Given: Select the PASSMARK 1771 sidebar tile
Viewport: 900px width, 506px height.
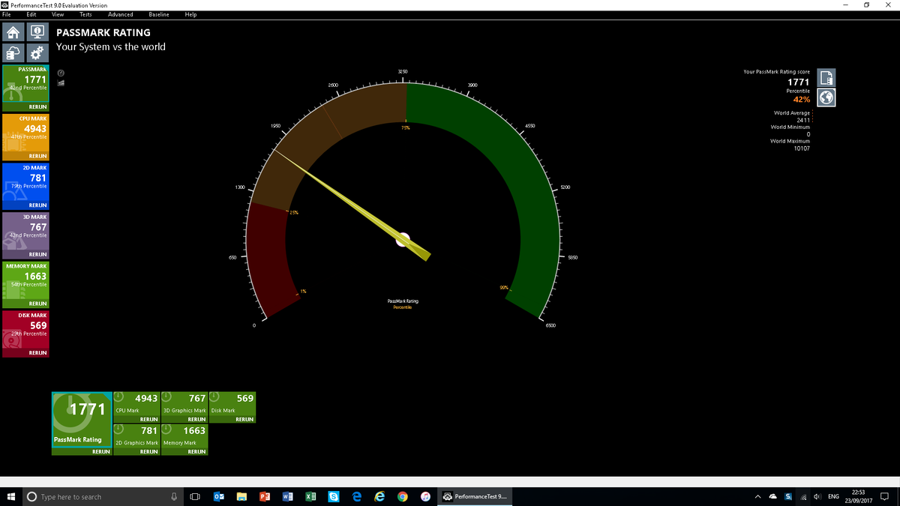Looking at the screenshot, I should (25, 83).
